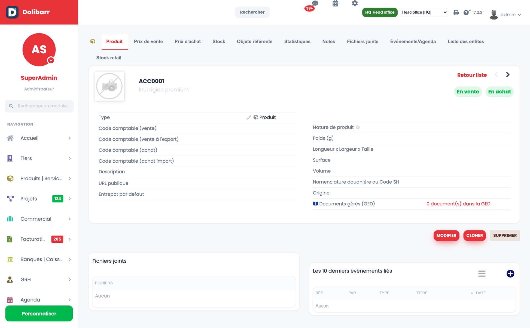Screen dimensions: 530x328
Task: Click the Nature de produit info icon
Action: tap(358, 127)
